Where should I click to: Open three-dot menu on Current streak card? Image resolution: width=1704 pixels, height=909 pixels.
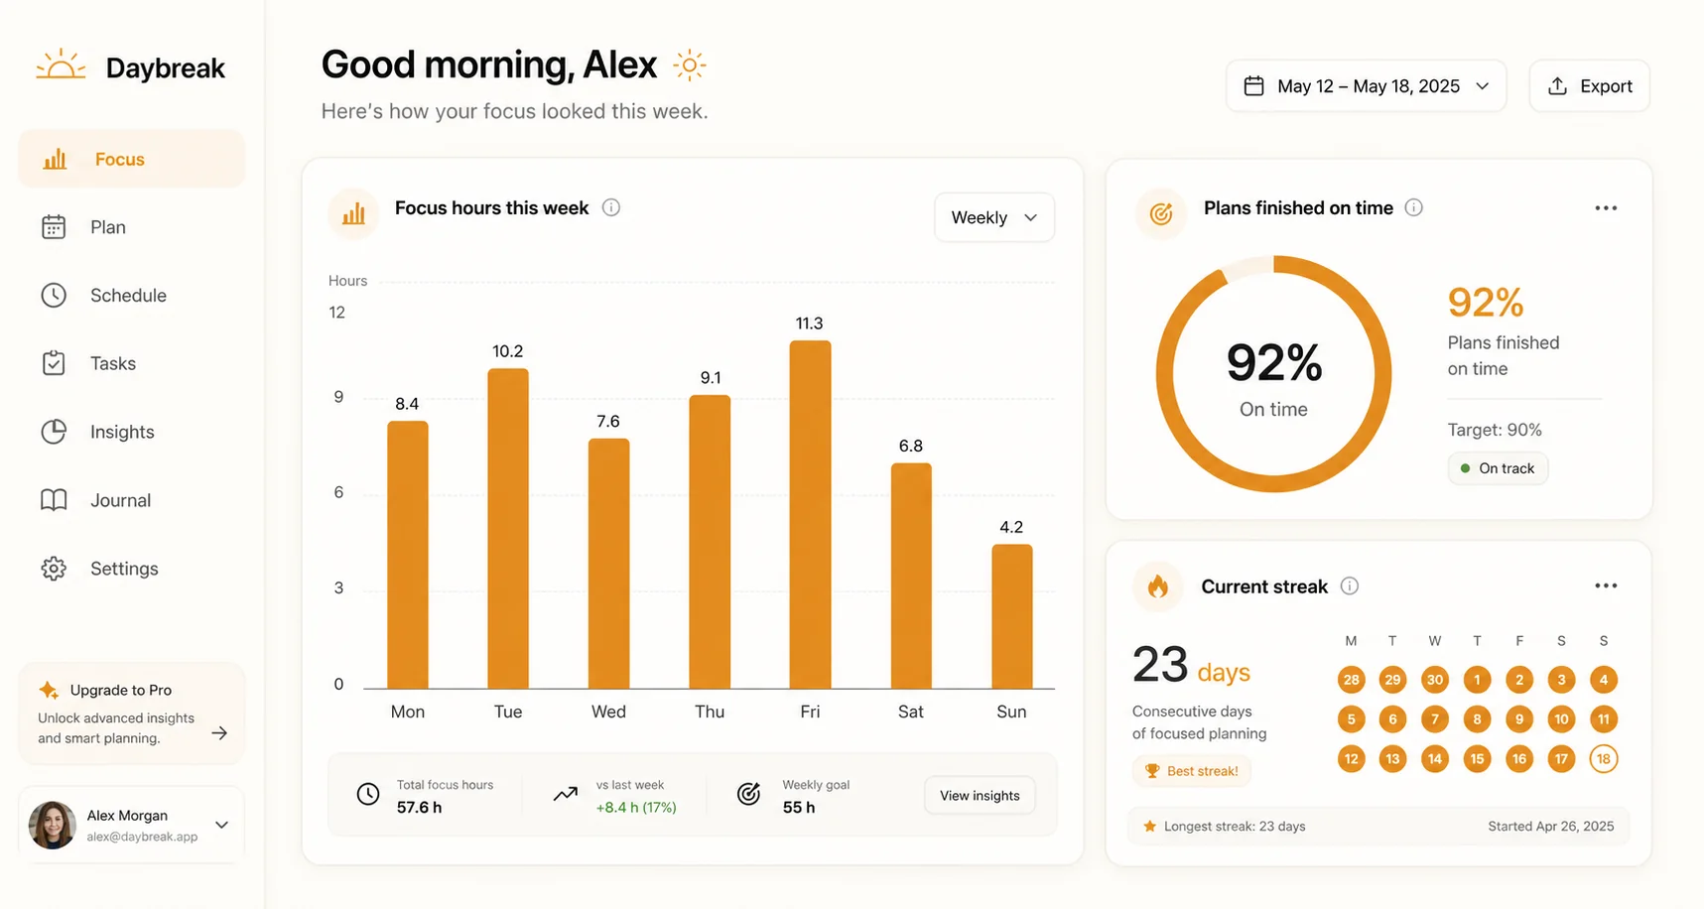click(1606, 585)
